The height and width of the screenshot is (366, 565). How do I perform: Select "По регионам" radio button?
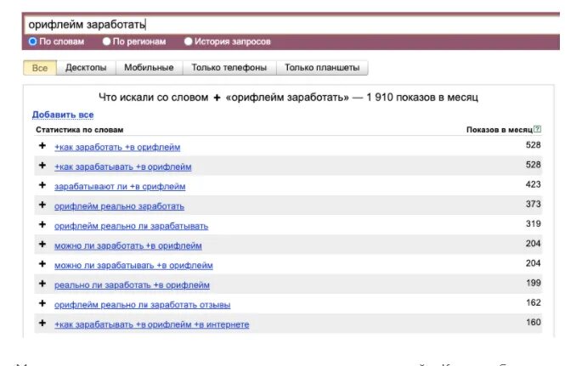pos(106,42)
